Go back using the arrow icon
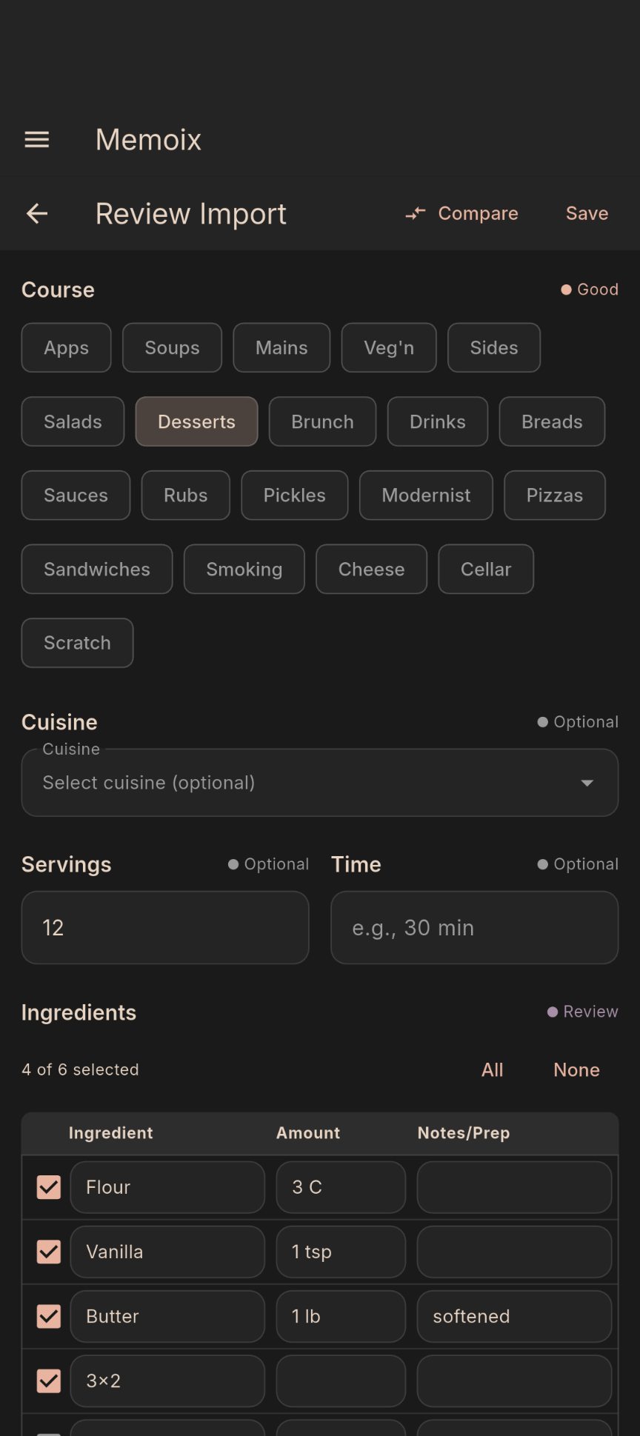Viewport: 640px width, 1436px height. click(x=37, y=214)
